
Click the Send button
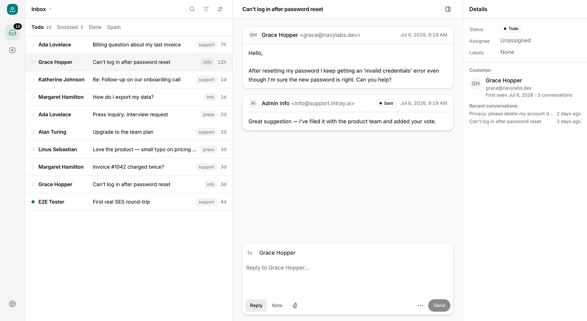[439, 305]
